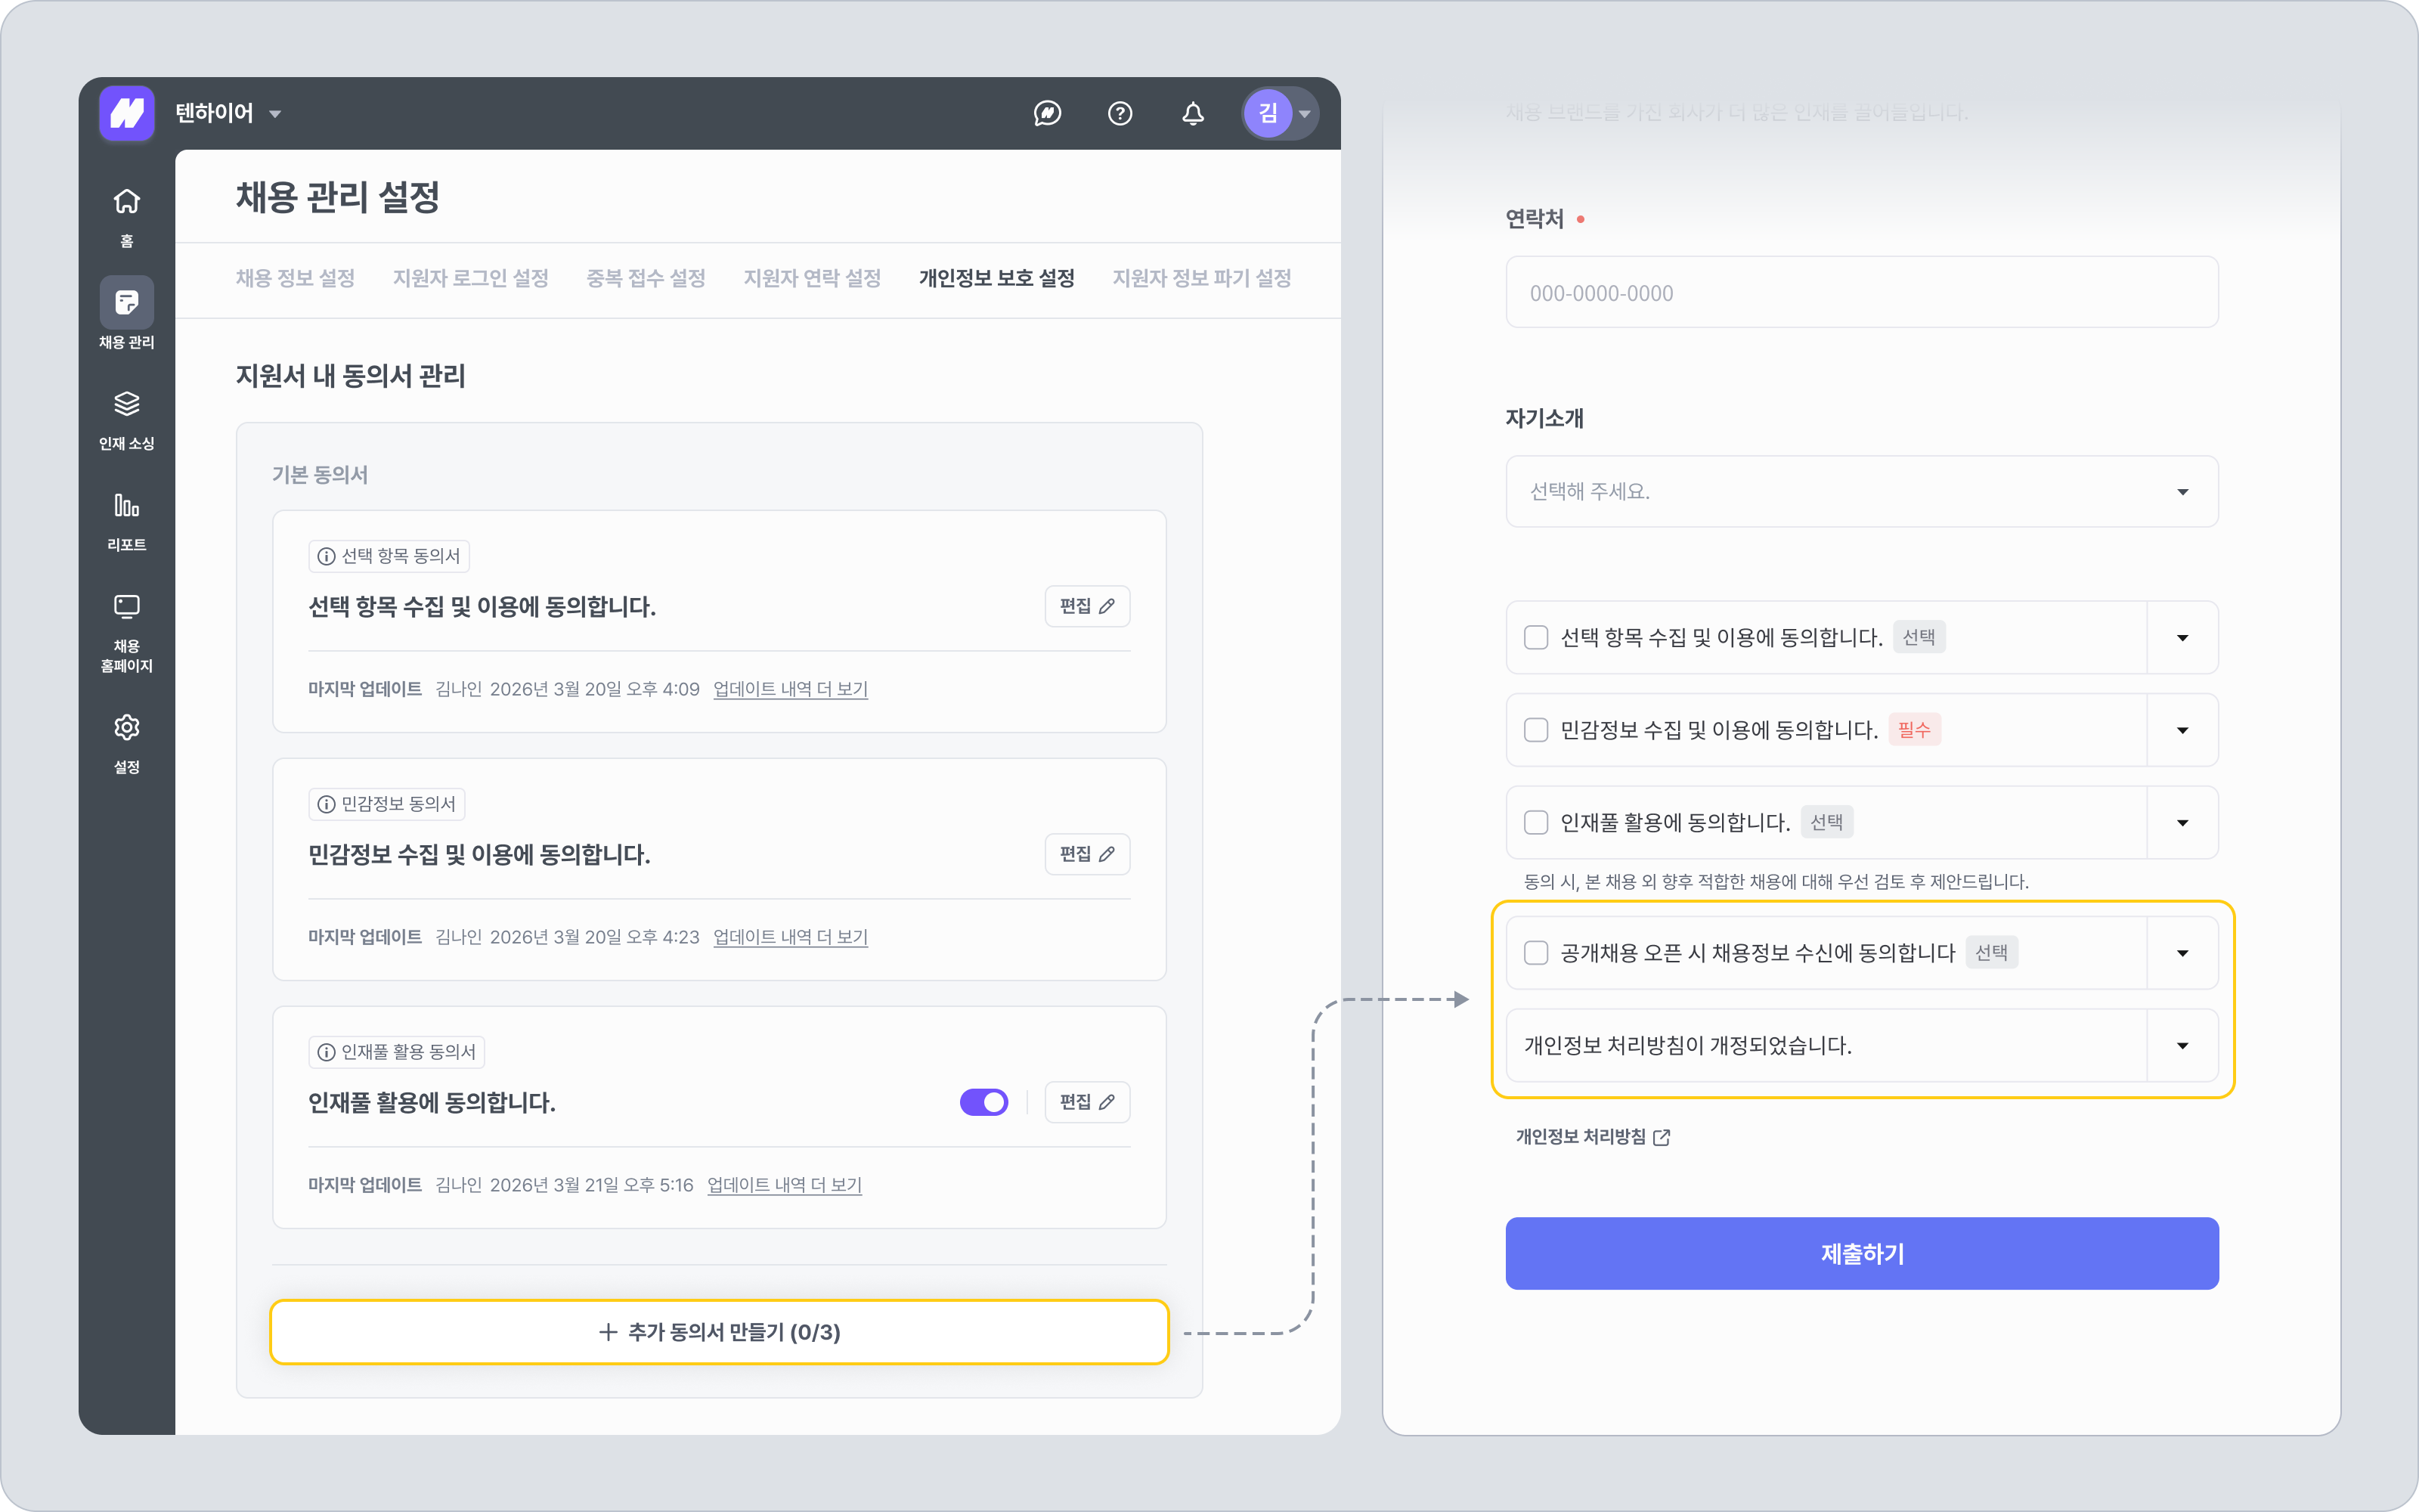Open 인재 소싱 layers icon

coord(126,404)
